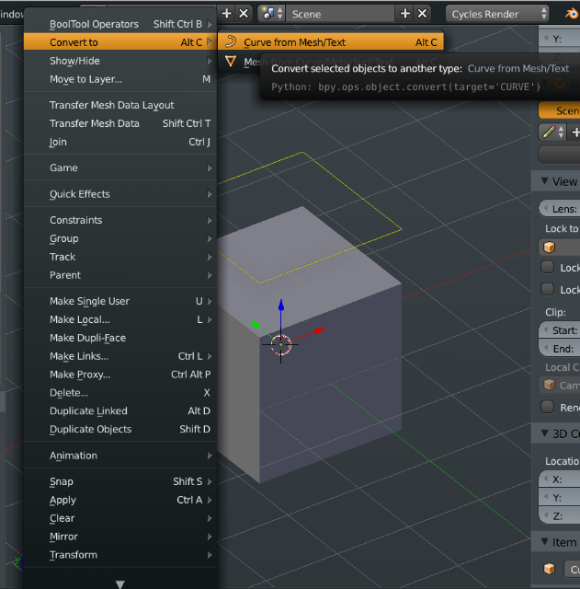
Task: Toggle the first Lock checkbox under Lock to
Action: point(547,267)
